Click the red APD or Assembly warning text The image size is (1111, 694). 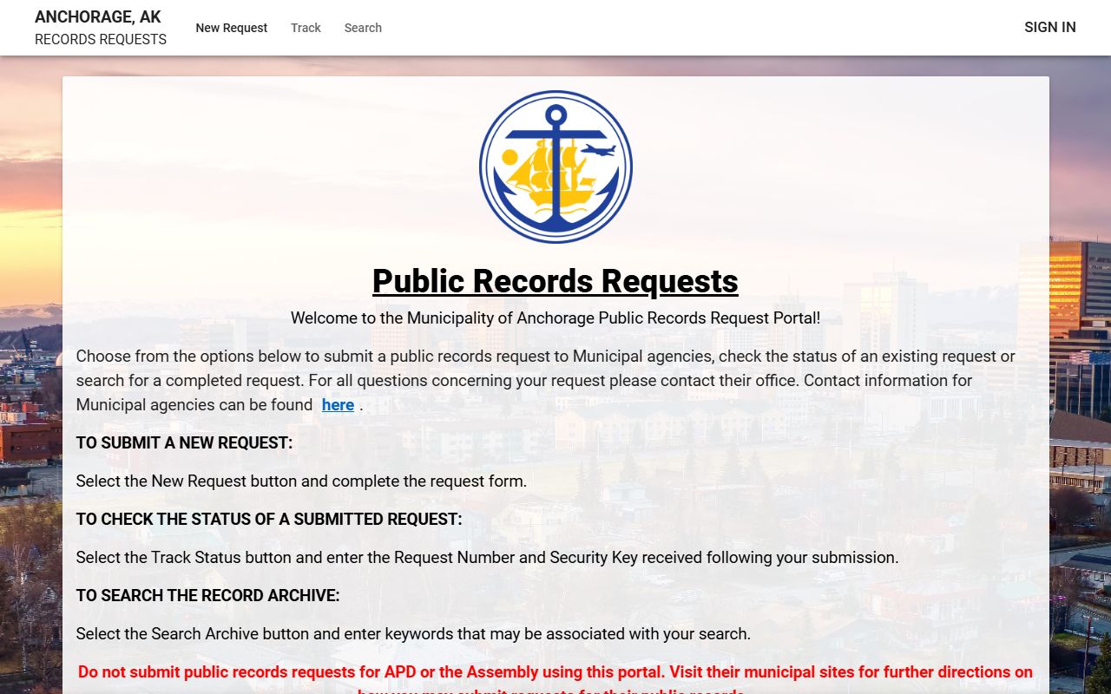pos(555,679)
